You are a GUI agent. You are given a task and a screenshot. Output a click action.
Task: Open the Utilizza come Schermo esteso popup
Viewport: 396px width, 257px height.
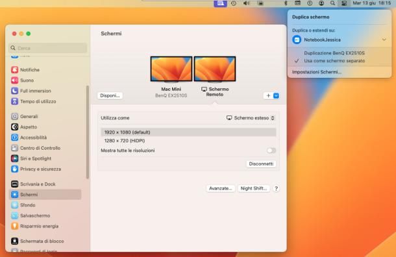[x=251, y=118]
